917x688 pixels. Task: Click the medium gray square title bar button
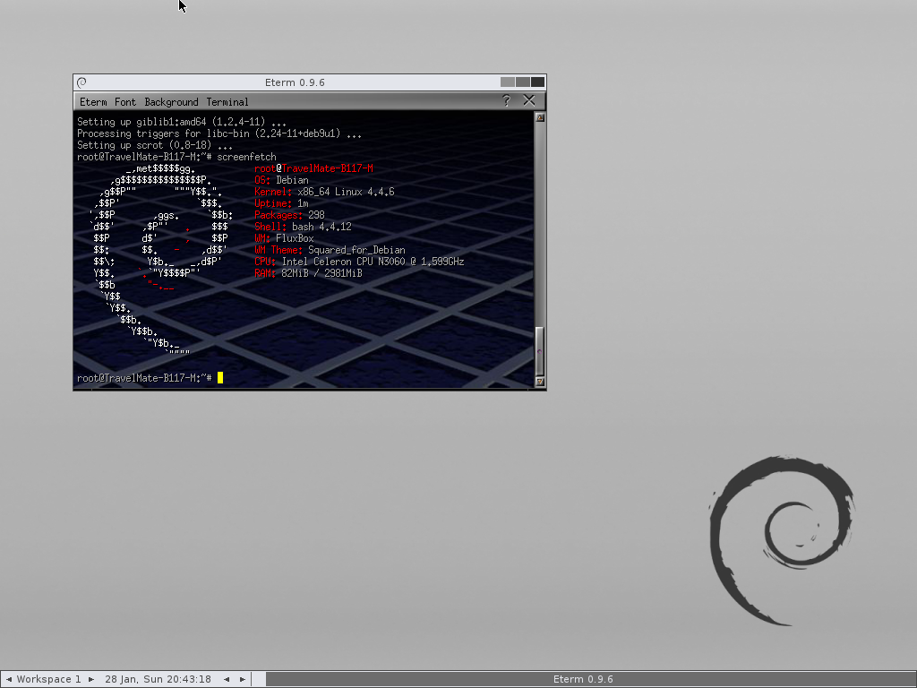pyautogui.click(x=523, y=82)
